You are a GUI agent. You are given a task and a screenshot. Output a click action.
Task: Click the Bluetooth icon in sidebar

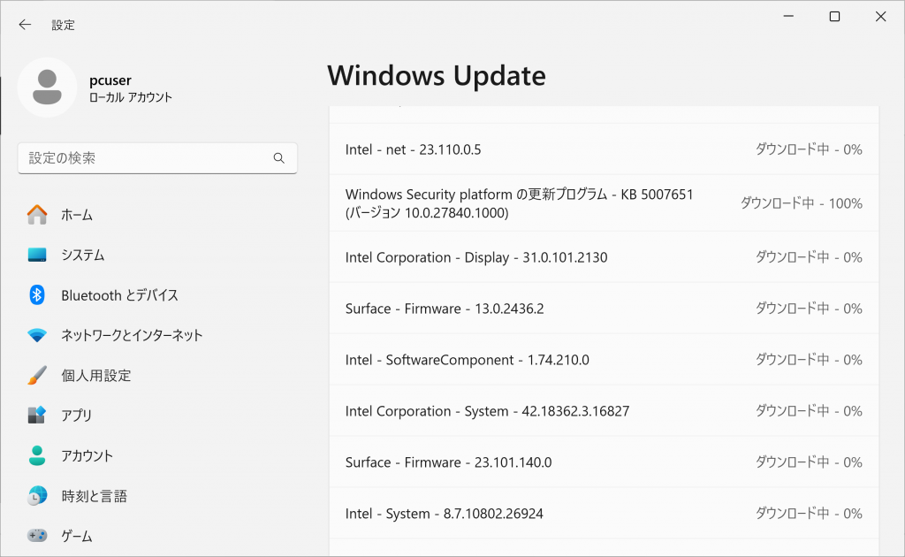pyautogui.click(x=37, y=295)
